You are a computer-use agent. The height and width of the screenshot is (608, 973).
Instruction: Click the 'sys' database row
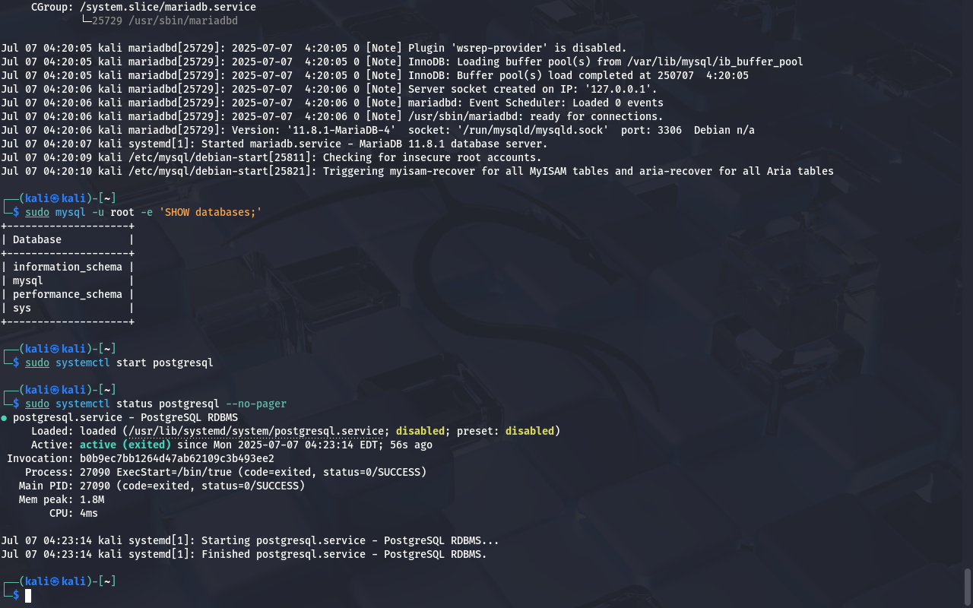[x=68, y=308]
